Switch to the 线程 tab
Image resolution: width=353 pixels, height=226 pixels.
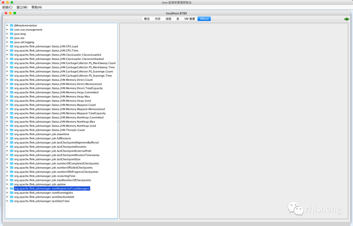coord(168,19)
